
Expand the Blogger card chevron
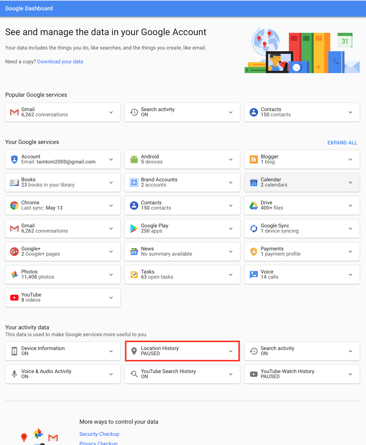pyautogui.click(x=350, y=159)
